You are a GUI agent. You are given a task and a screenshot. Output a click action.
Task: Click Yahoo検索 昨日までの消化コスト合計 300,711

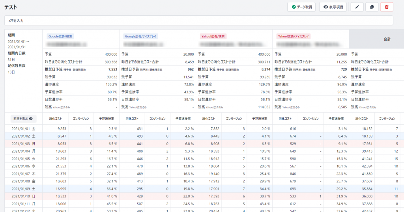click(264, 62)
